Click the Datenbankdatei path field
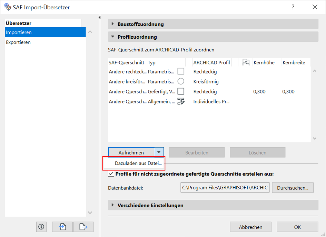 225,188
